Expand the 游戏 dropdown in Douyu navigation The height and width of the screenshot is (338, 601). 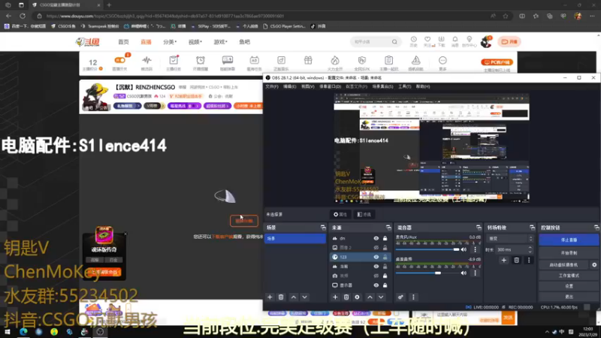[x=220, y=42]
